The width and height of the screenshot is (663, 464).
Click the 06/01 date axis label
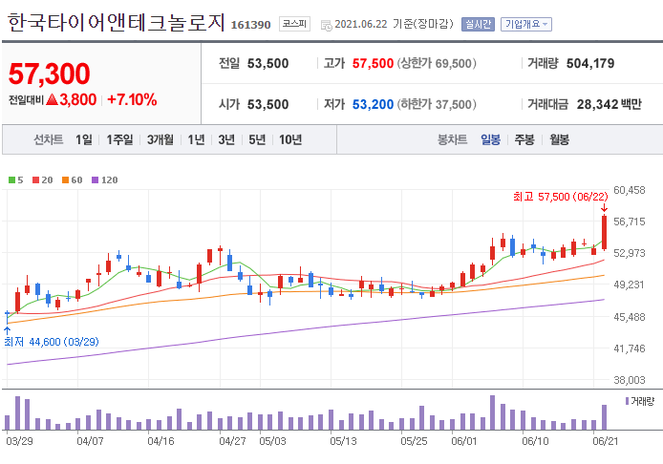tap(464, 441)
